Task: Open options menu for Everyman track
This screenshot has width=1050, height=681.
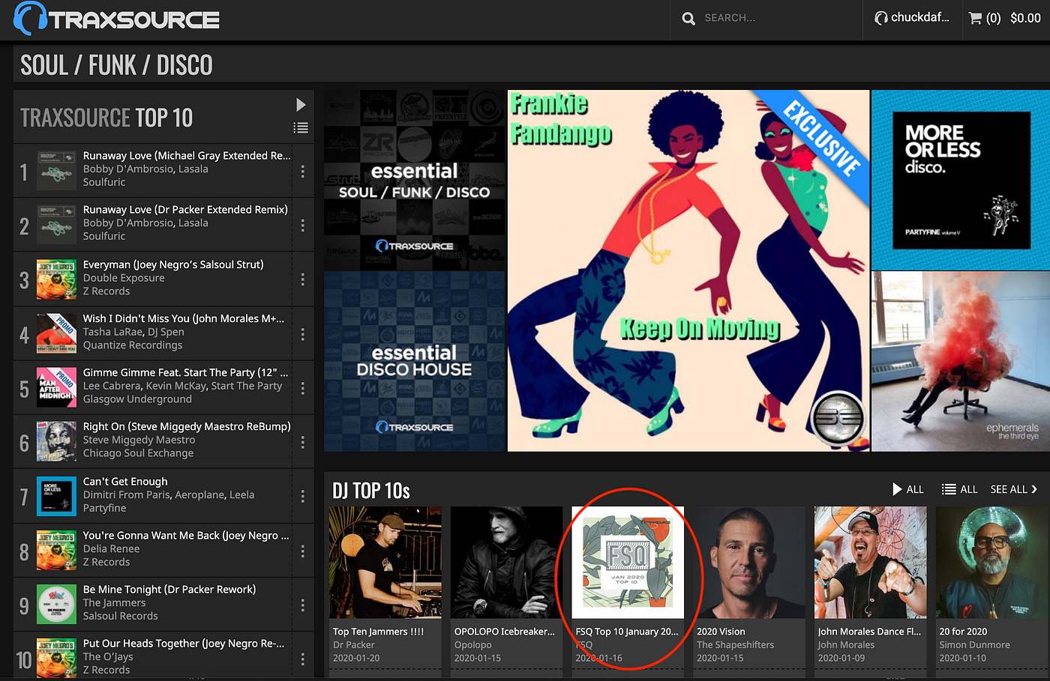Action: 302,279
